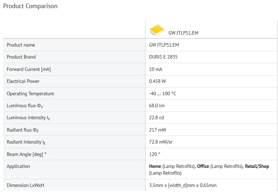This screenshot has height=194, width=278.
Task: Select the -40 ... 100 °C value
Action: point(162,93)
